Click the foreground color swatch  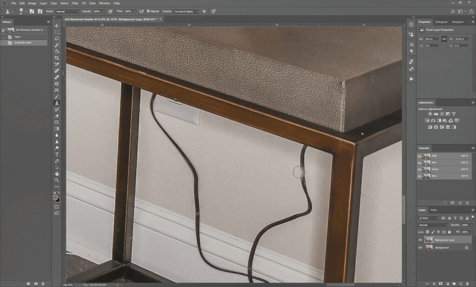point(55,197)
